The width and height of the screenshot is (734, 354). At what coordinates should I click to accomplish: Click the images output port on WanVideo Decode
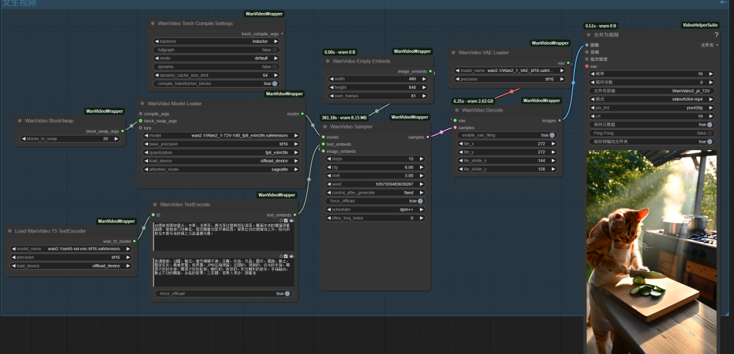[x=559, y=120]
